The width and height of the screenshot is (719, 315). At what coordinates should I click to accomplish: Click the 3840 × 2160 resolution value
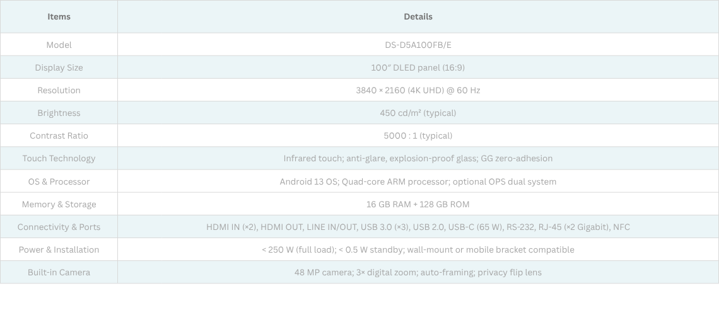click(418, 90)
